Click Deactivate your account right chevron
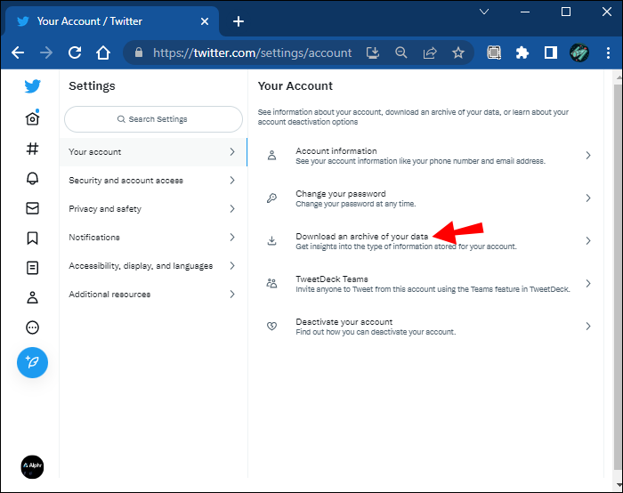 588,327
